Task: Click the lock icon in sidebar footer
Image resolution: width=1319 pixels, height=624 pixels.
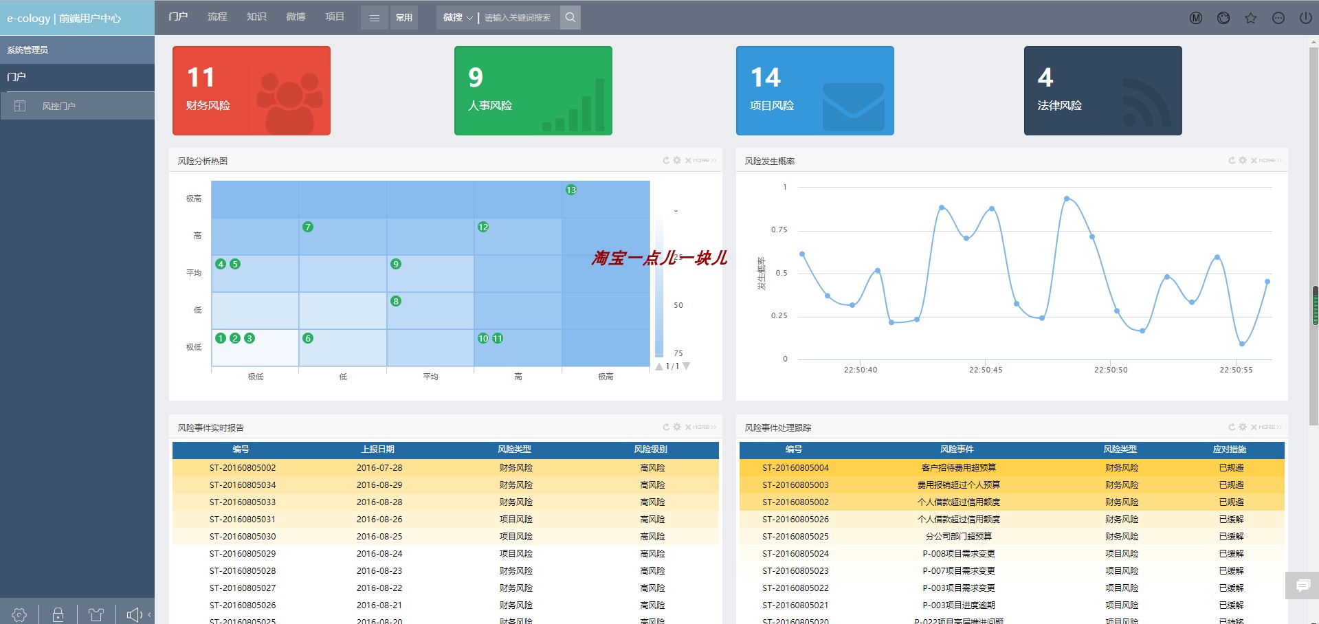Action: click(58, 614)
